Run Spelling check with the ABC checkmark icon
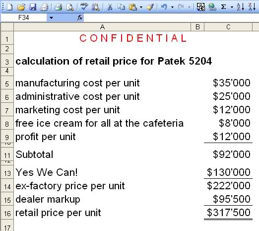The image size is (259, 231). [x=84, y=7]
